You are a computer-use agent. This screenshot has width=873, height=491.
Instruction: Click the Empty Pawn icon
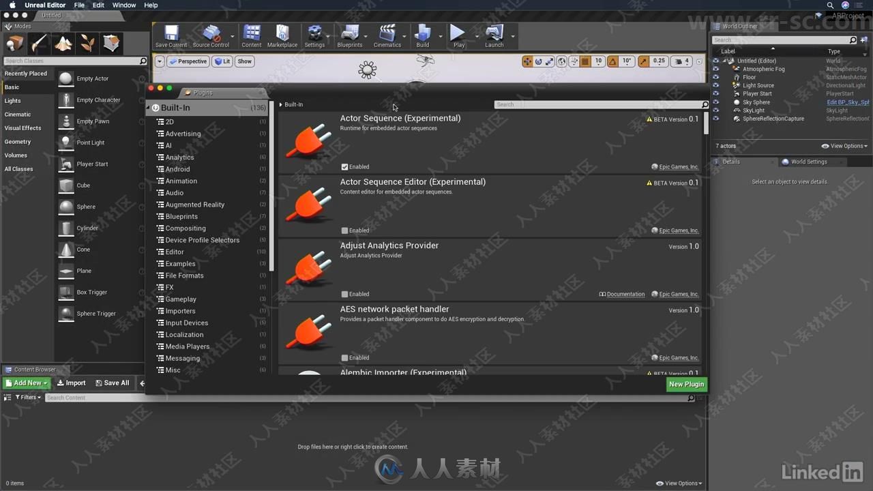[x=66, y=121]
